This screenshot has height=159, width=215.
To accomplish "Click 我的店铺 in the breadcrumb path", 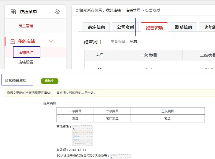I will [x=113, y=10].
